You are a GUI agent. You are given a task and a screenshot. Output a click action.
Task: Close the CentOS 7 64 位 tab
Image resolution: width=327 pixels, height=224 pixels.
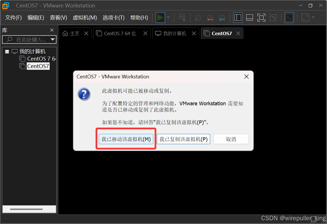[x=145, y=33]
